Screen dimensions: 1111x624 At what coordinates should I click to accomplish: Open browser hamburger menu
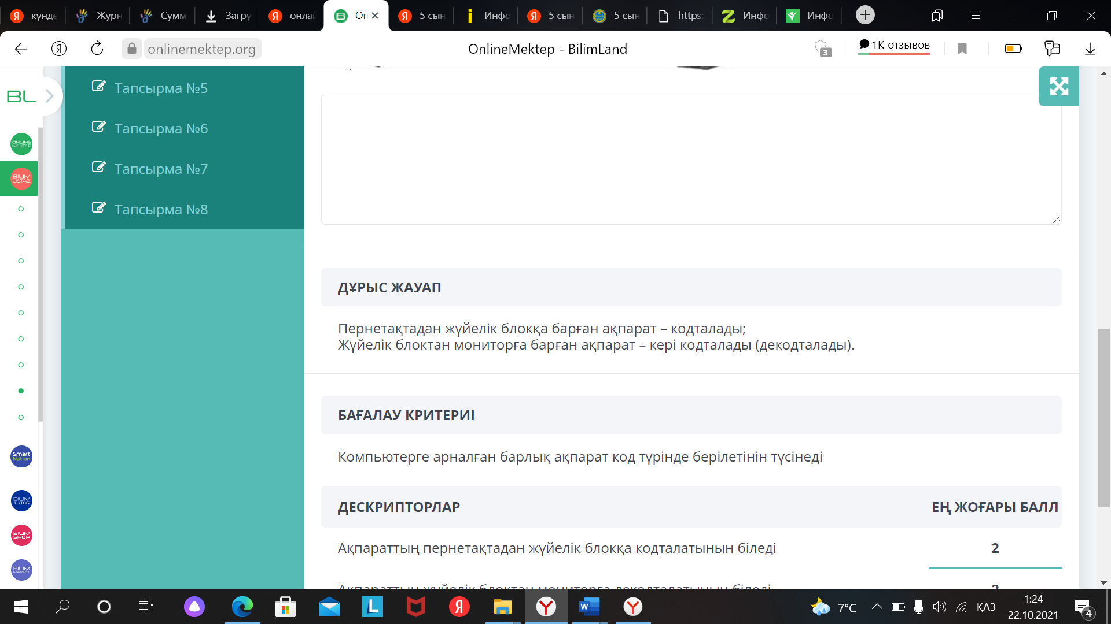pos(976,16)
